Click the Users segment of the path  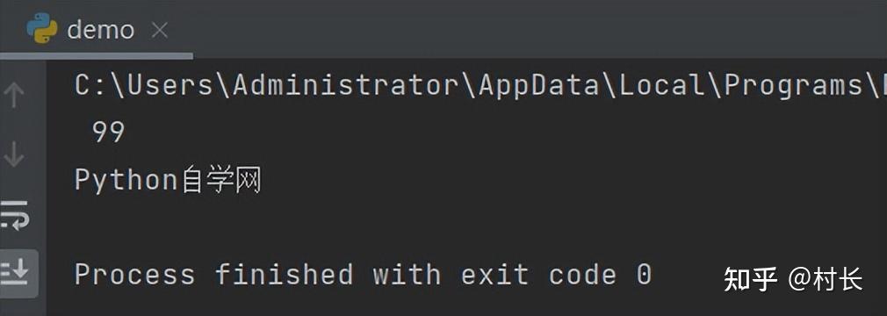coord(169,85)
